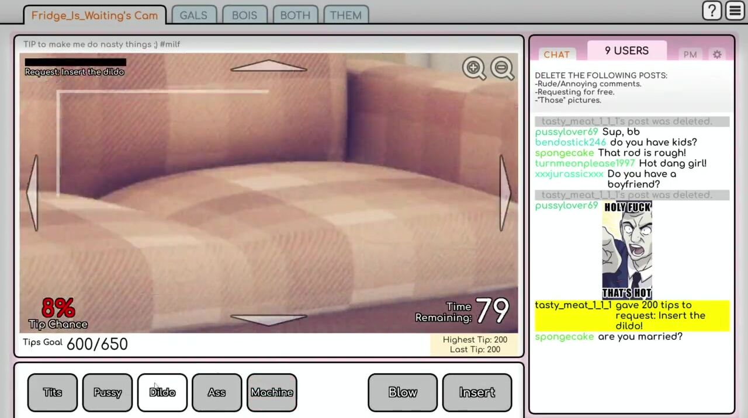Open the help question mark icon
Image resolution: width=748 pixels, height=418 pixels.
point(712,11)
